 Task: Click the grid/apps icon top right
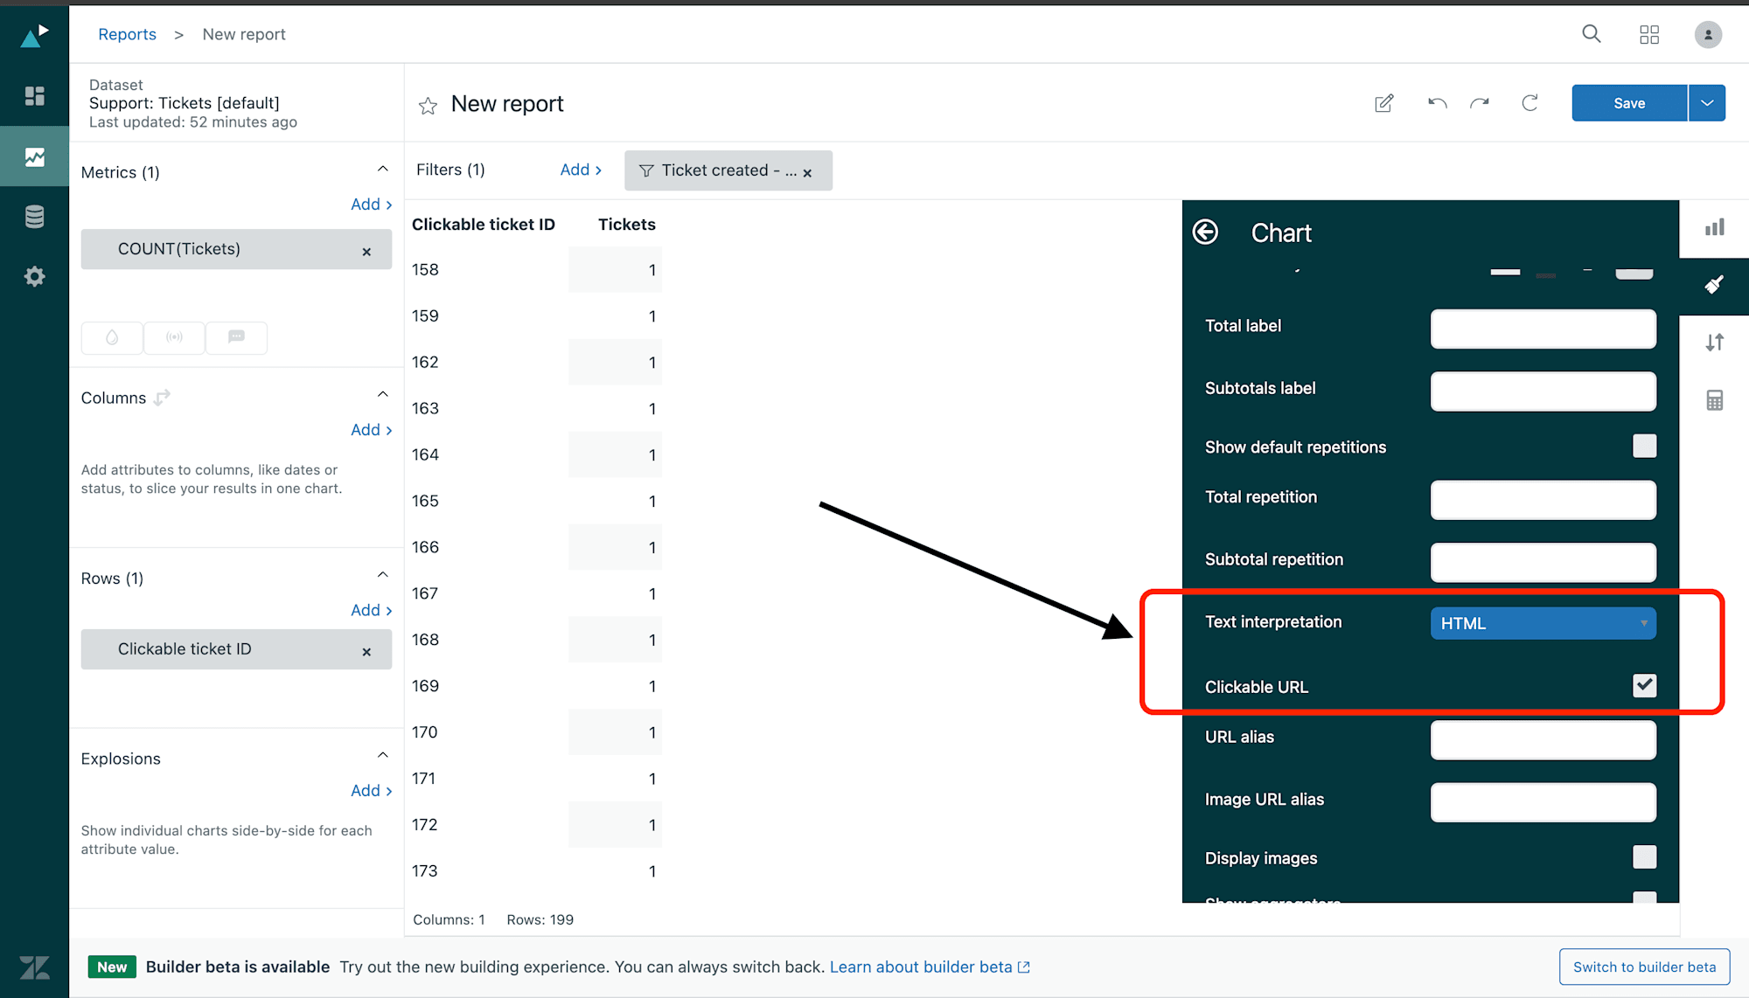pyautogui.click(x=1649, y=33)
